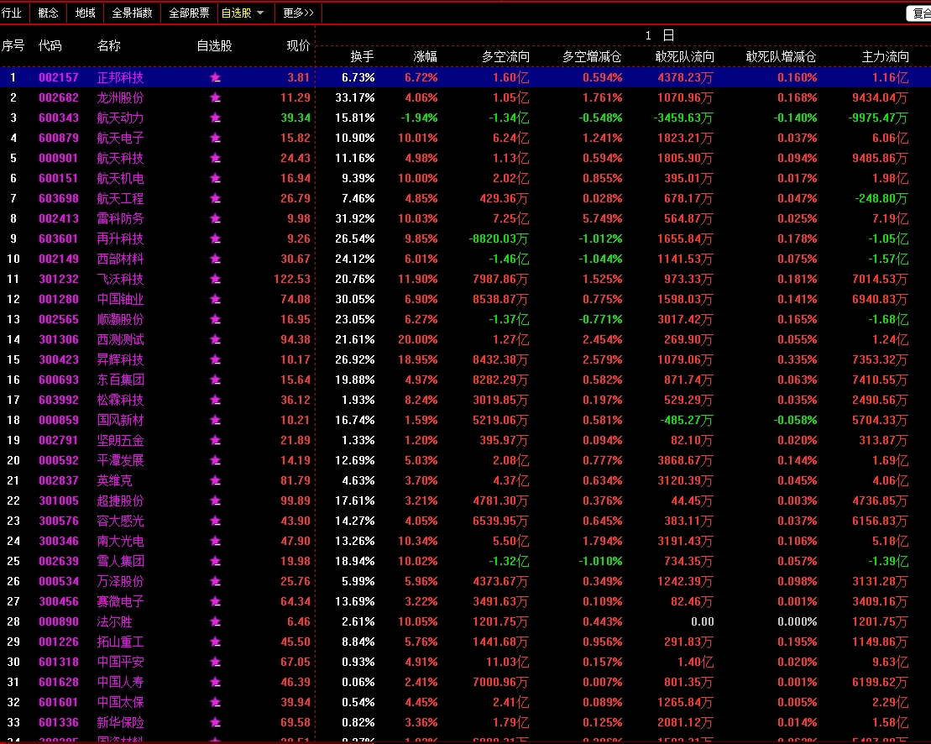This screenshot has height=744, width=931.
Task: Toggle favorite star for 雷科防务
Action: pos(215,219)
